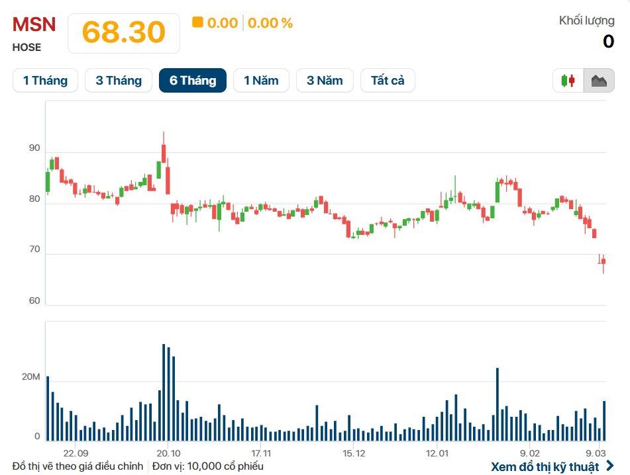Show the 1 Năm chart range

261,81
